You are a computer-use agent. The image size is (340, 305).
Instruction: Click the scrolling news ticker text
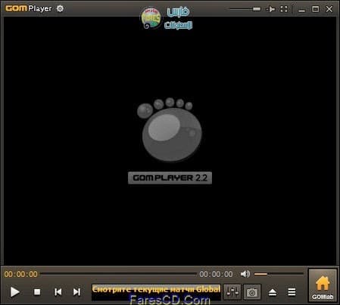tap(156, 289)
